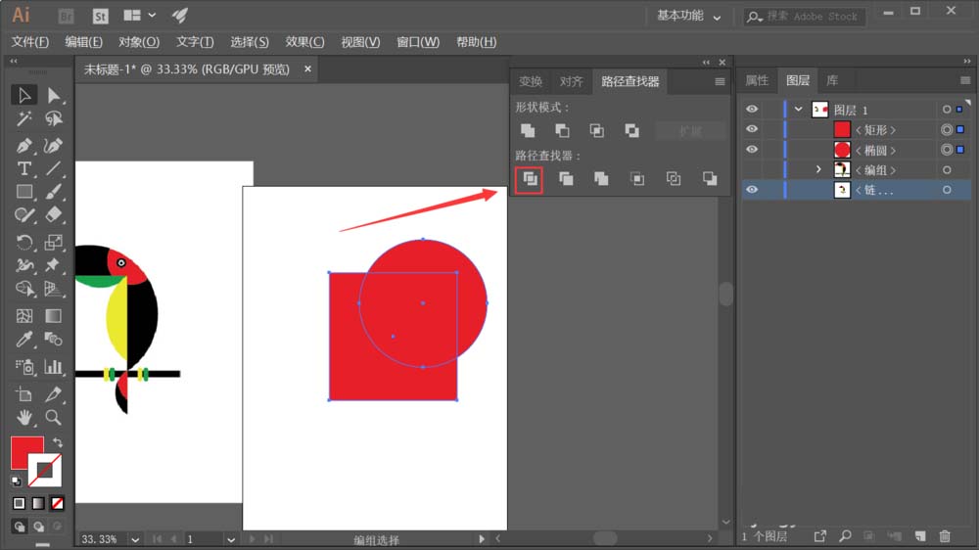This screenshot has width=979, height=550.
Task: Activate the Artboard tool
Action: (x=24, y=394)
